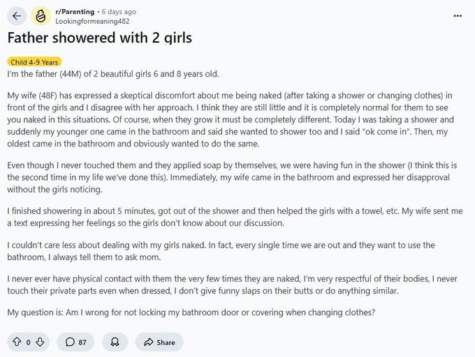Select the Child 4-9 Years flair tag

[34, 62]
